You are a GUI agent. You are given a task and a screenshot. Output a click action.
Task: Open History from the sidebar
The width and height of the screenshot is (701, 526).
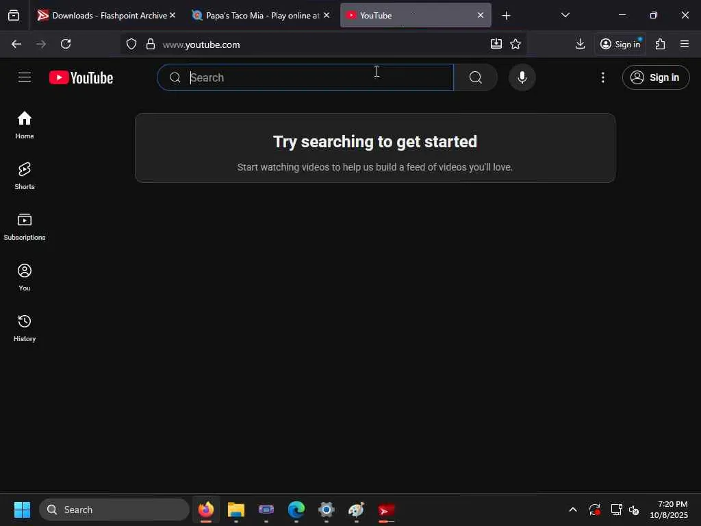pos(25,328)
